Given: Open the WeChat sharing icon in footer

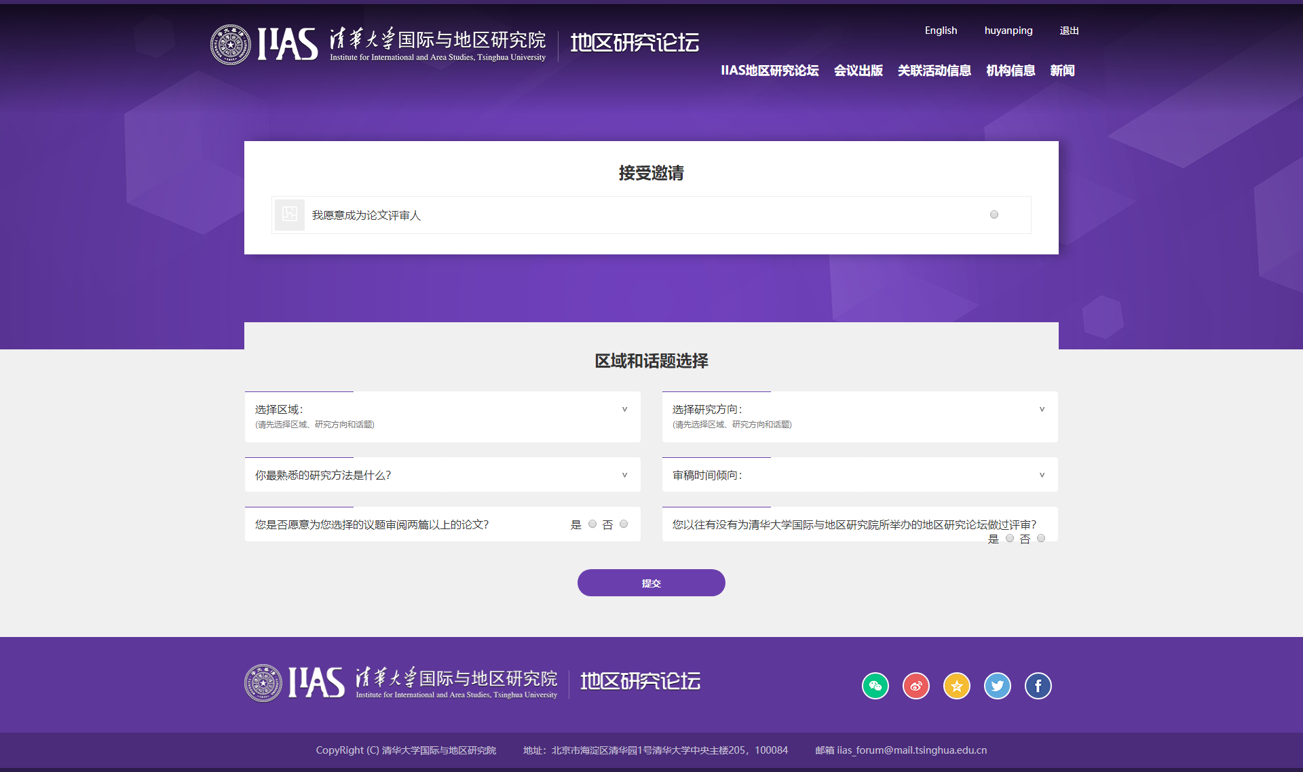Looking at the screenshot, I should click(875, 686).
